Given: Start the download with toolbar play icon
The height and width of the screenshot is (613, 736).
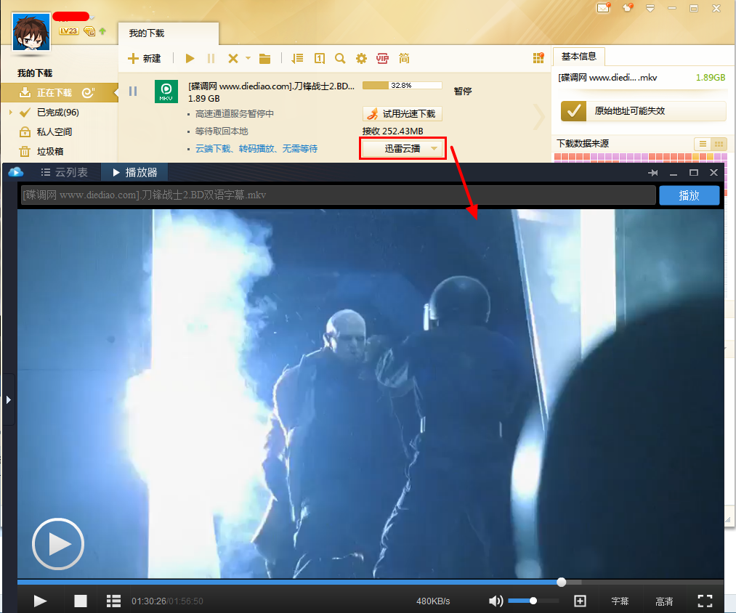Looking at the screenshot, I should [190, 58].
